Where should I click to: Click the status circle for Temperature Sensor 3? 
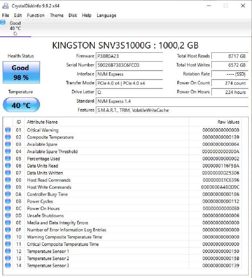(x=8, y=265)
